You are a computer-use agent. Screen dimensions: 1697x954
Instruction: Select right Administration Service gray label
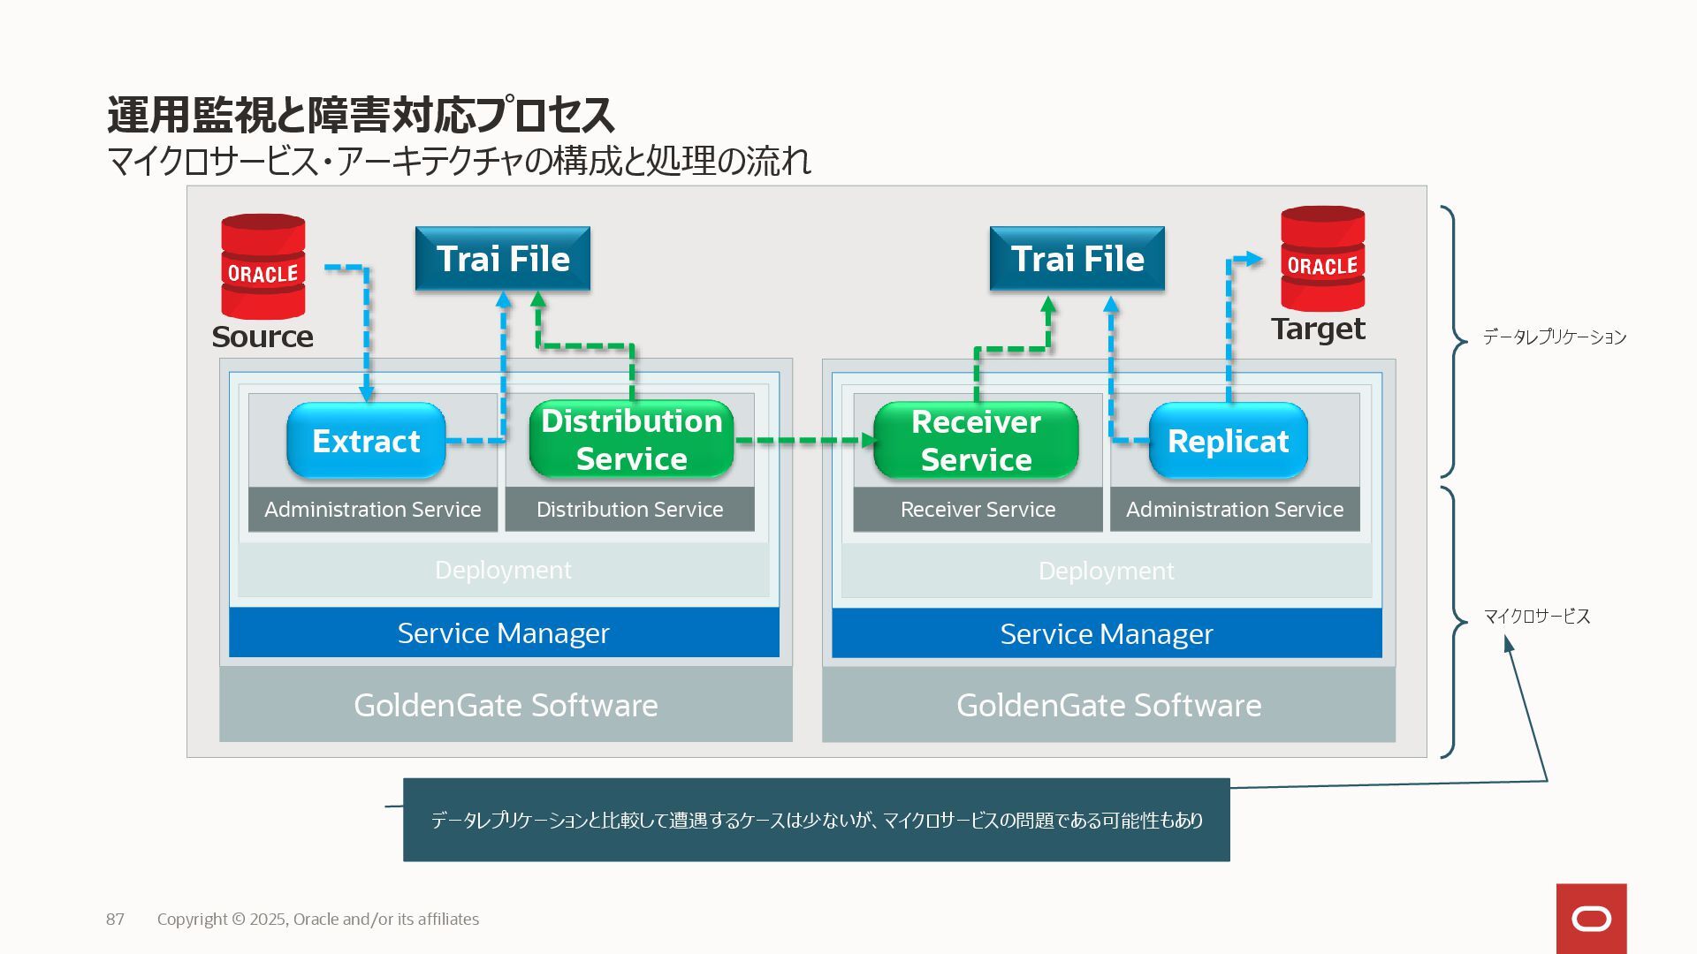pyautogui.click(x=1234, y=510)
